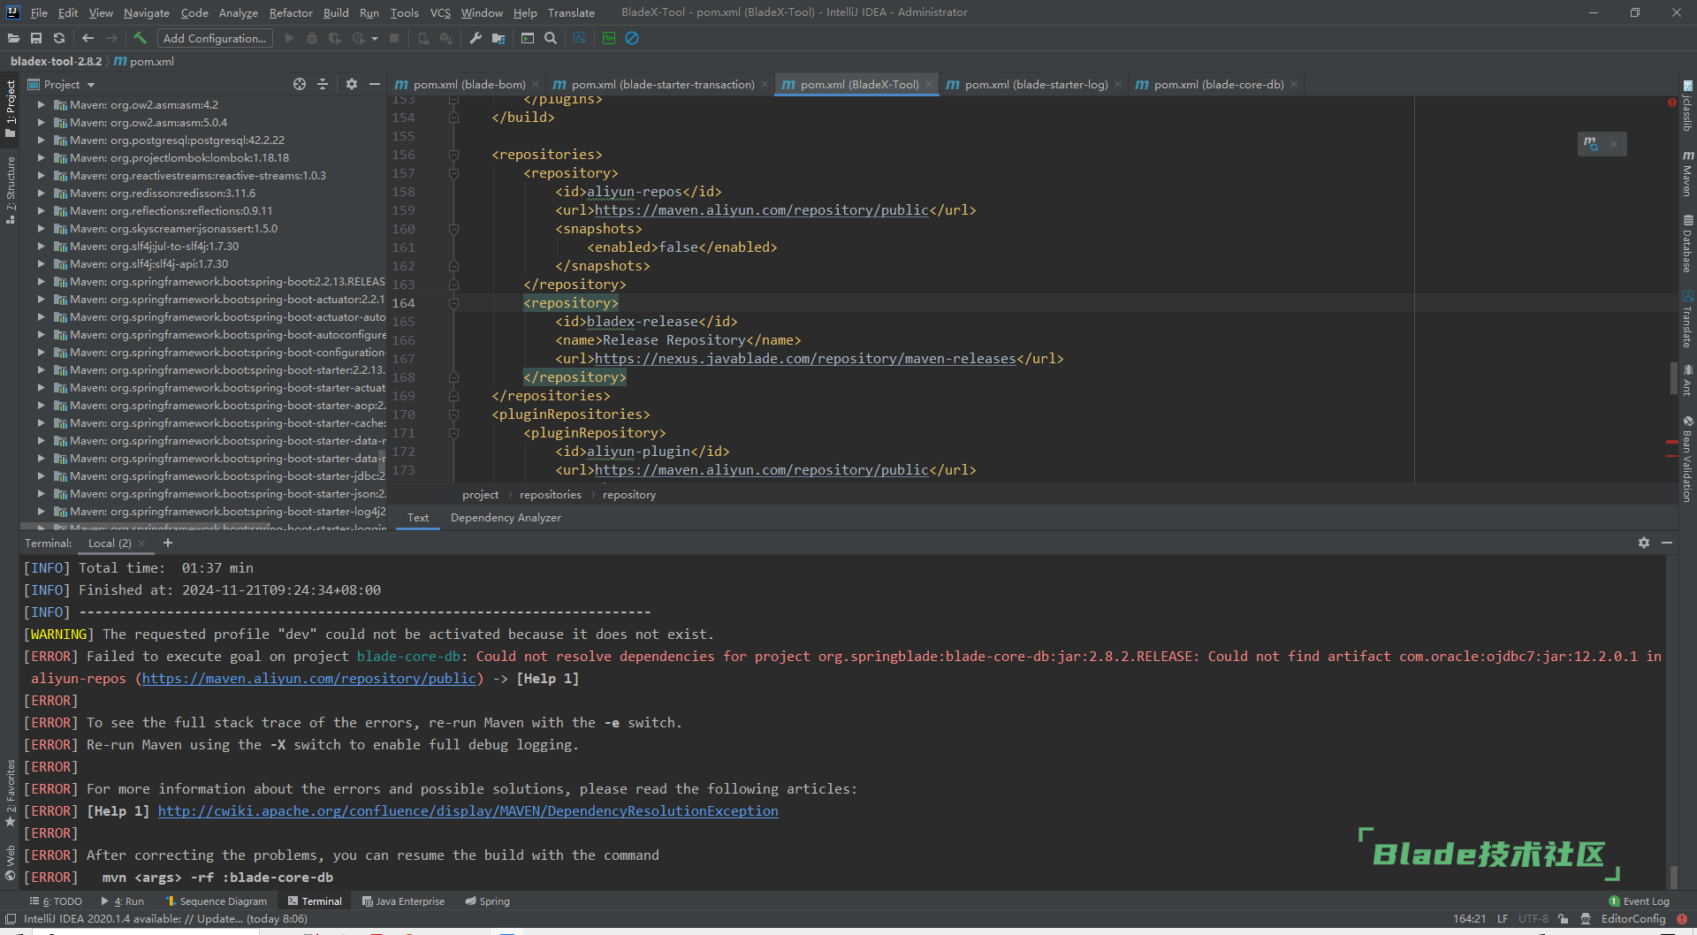Click the Run Anything terminal-window icon
The height and width of the screenshot is (935, 1697).
point(528,38)
